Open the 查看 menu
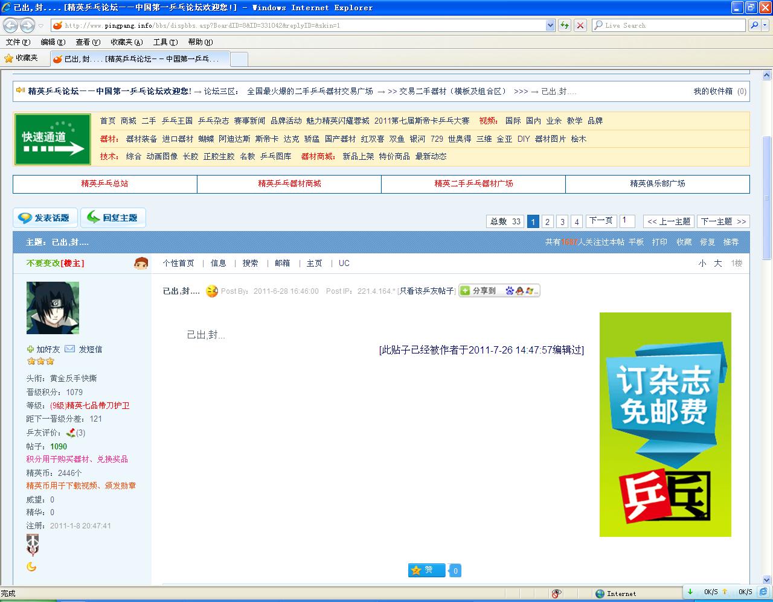Image resolution: width=773 pixels, height=602 pixels. pyautogui.click(x=88, y=42)
